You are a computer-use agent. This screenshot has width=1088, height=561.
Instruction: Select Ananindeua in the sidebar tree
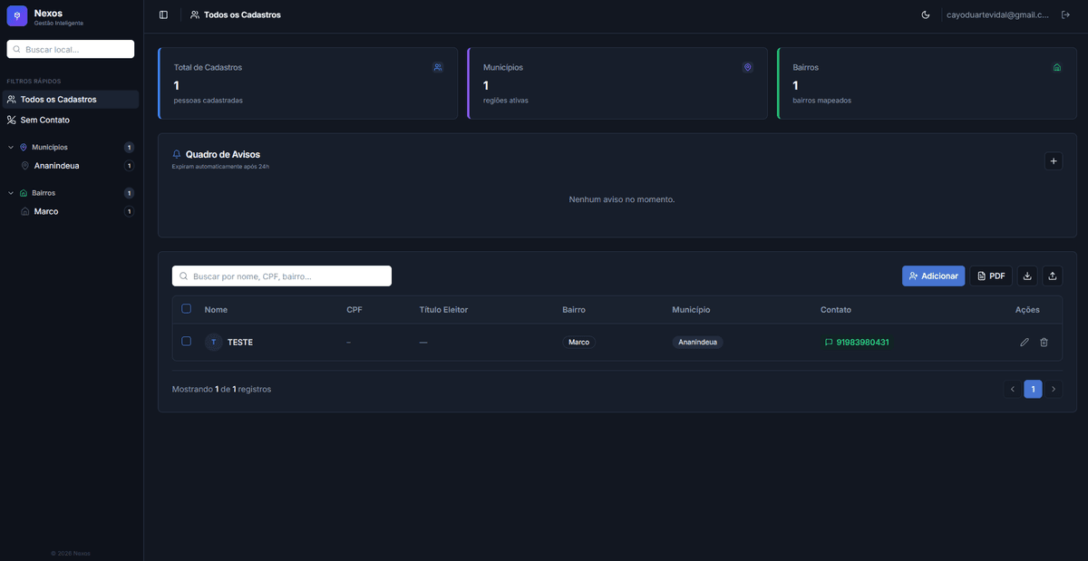click(56, 166)
